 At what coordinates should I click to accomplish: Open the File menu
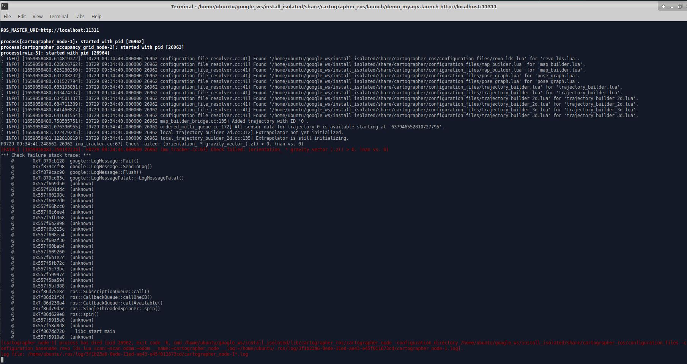pos(7,16)
